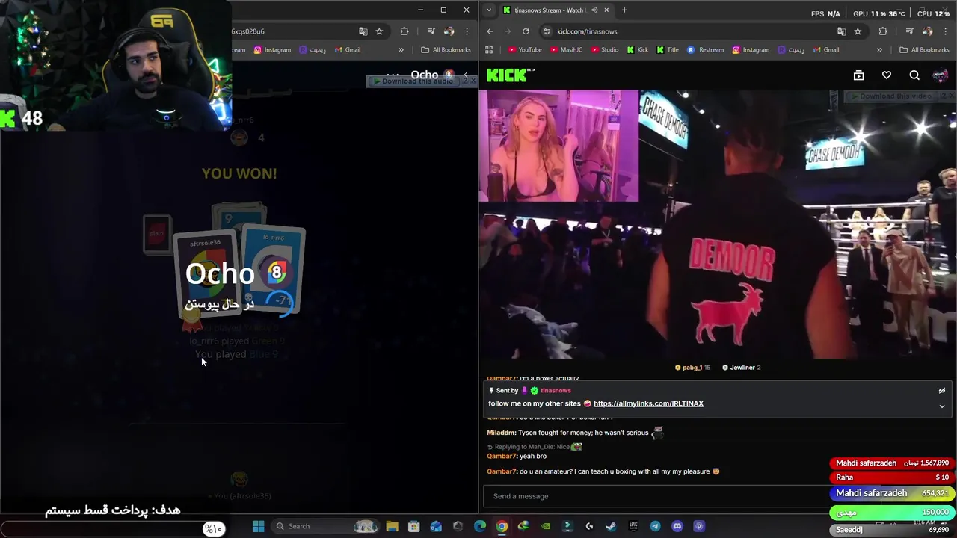Viewport: 957px width, 538px height.
Task: Open Telegram from taskbar
Action: pyautogui.click(x=655, y=526)
